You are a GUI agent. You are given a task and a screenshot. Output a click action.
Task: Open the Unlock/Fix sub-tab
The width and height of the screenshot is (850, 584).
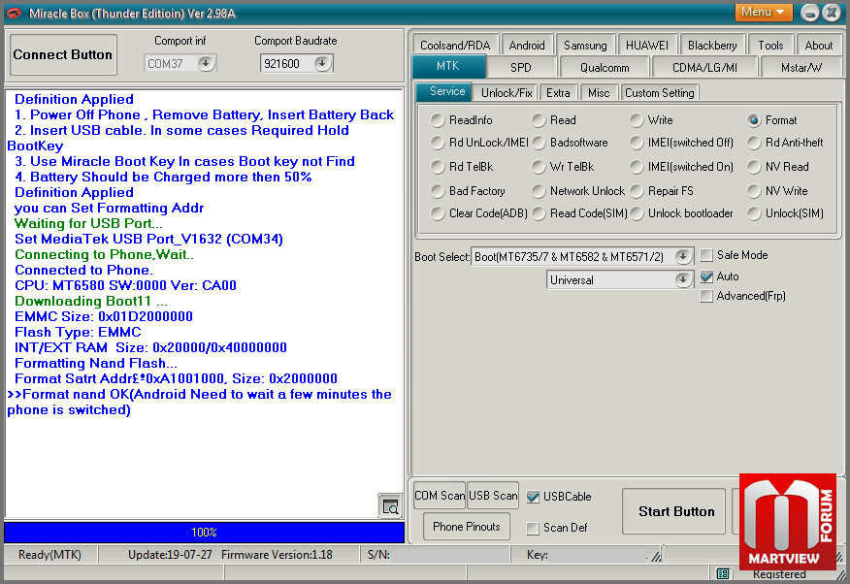click(507, 93)
